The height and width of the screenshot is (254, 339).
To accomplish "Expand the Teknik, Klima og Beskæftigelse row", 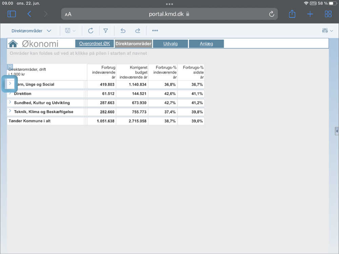I will pos(10,111).
